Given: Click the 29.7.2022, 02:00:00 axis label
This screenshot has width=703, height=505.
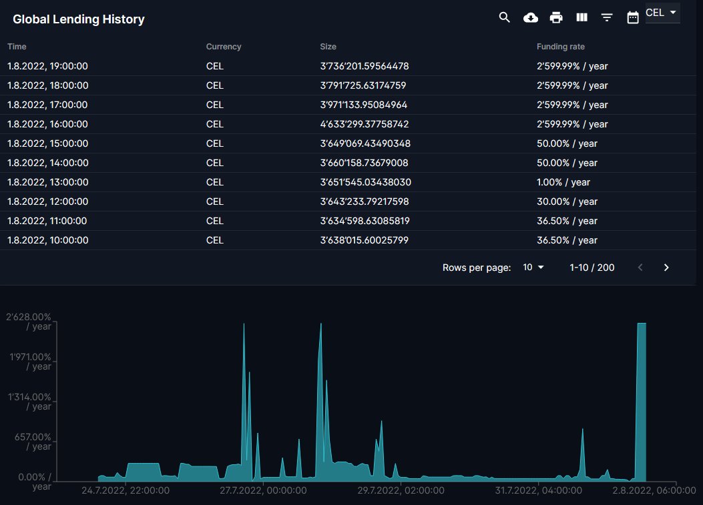Looking at the screenshot, I should [401, 490].
